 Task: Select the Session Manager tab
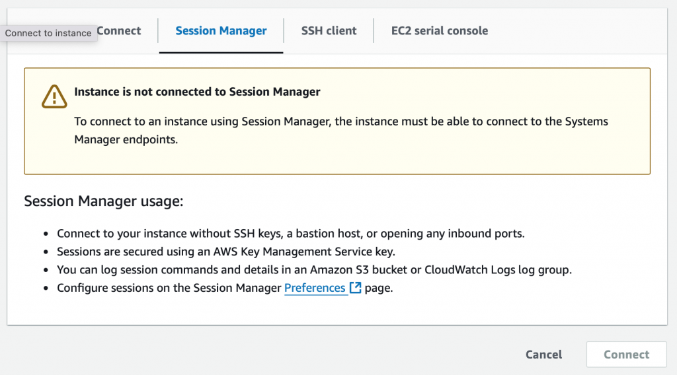coord(221,30)
